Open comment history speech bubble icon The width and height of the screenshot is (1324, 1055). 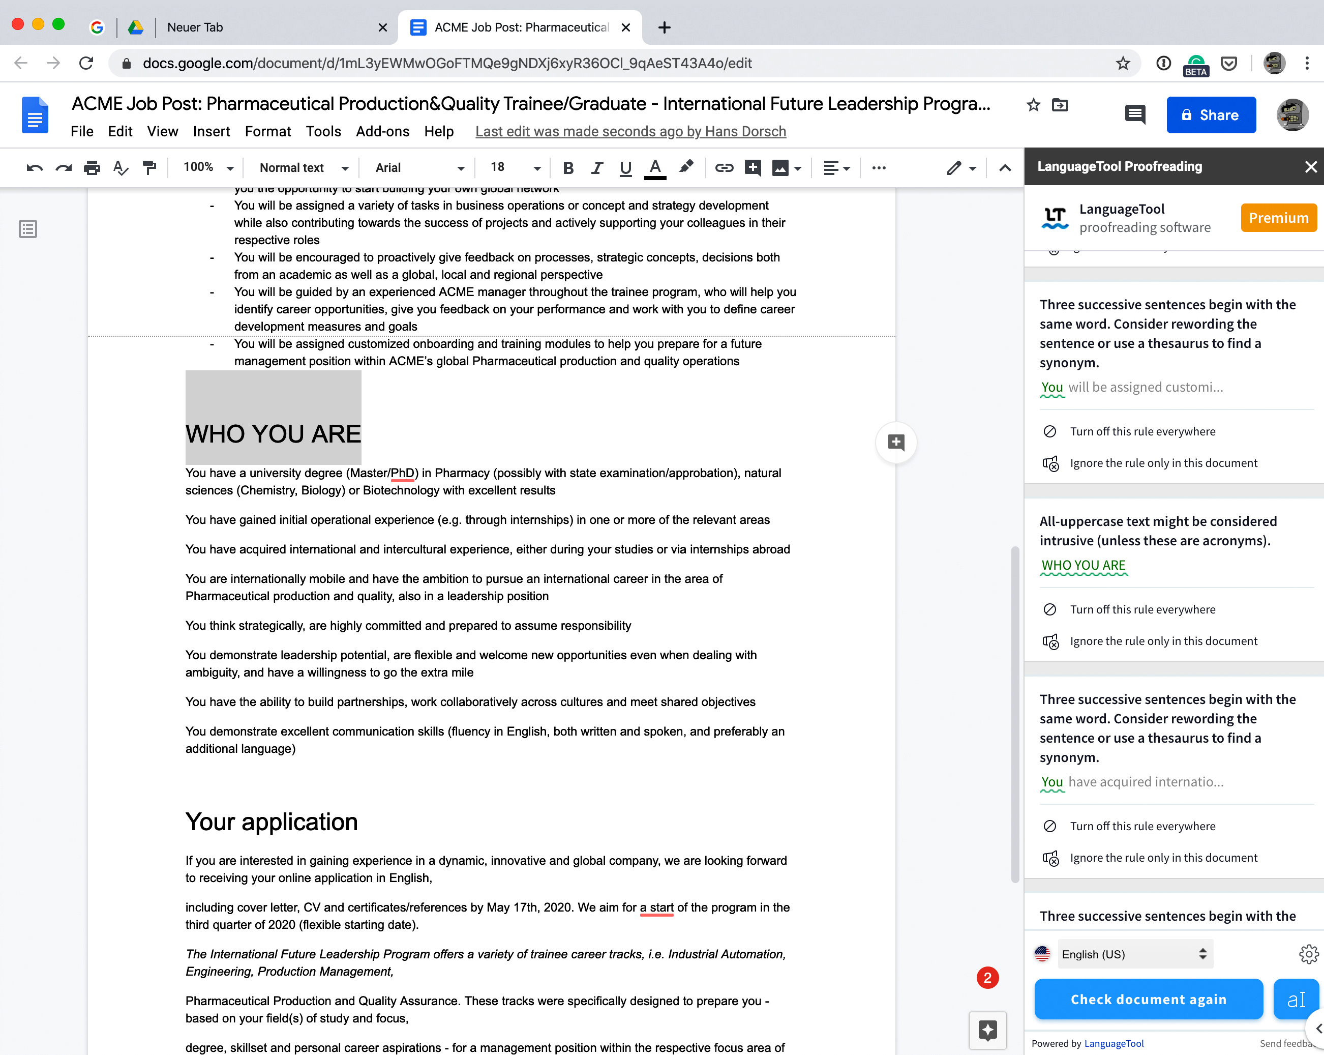(x=1134, y=115)
